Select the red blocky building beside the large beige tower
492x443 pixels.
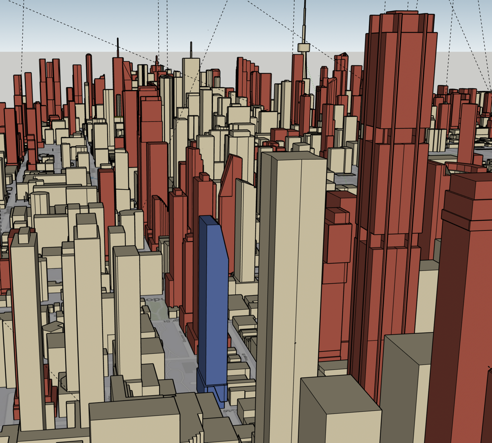(336, 269)
